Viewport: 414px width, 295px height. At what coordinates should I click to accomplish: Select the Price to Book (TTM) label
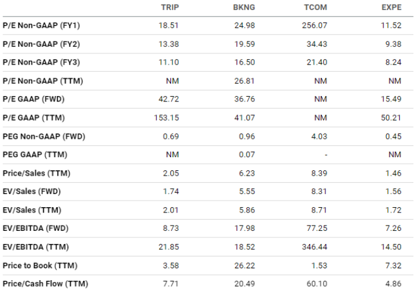tap(40, 265)
